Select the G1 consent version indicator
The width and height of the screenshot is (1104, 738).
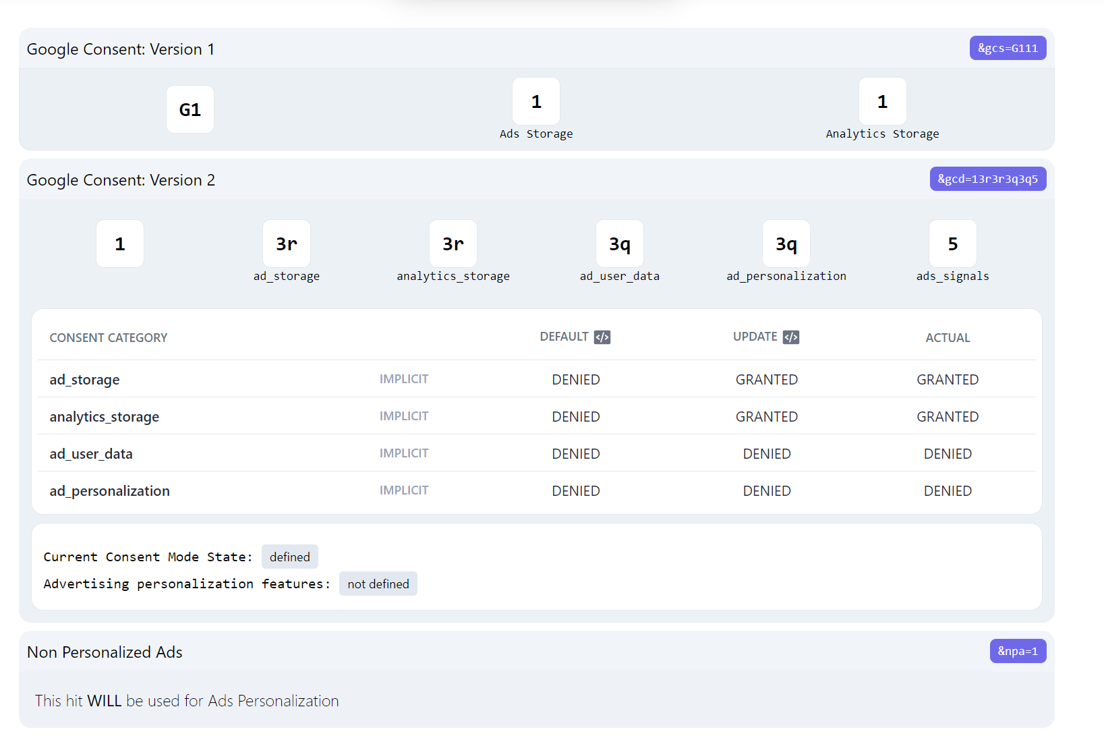point(190,109)
